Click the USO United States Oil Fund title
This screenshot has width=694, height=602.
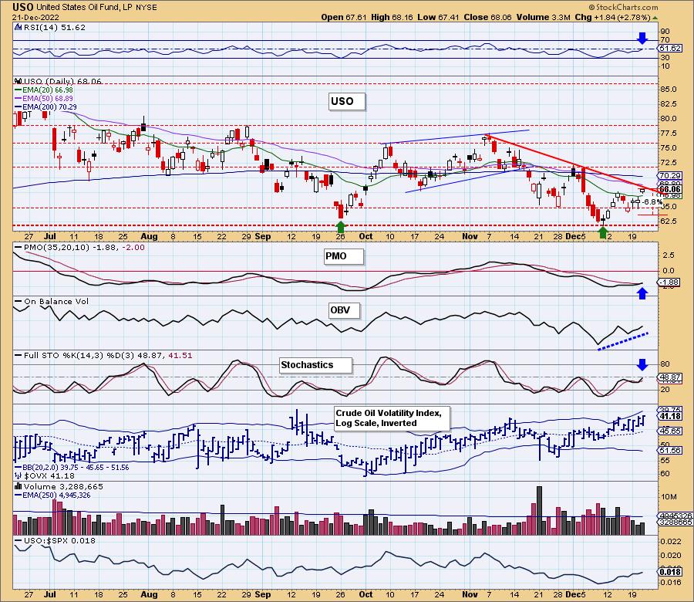84,7
